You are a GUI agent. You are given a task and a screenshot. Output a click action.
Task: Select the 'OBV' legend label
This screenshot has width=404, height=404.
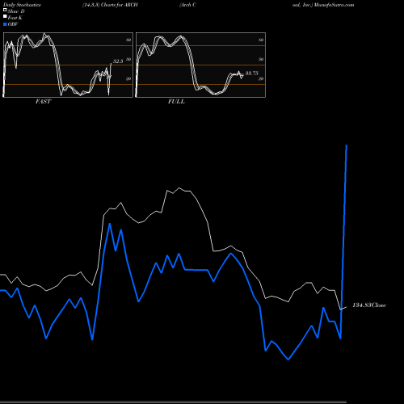pos(13,24)
